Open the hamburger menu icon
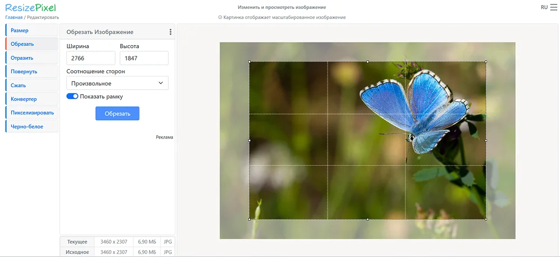This screenshot has width=560, height=257. pos(553,7)
